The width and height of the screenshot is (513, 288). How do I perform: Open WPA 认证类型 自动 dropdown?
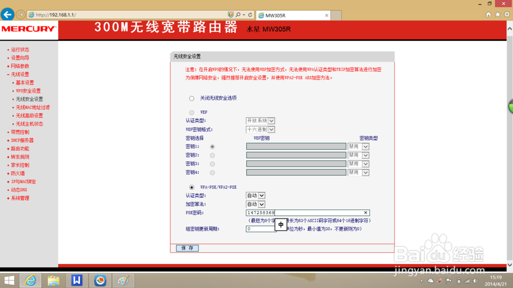(255, 195)
